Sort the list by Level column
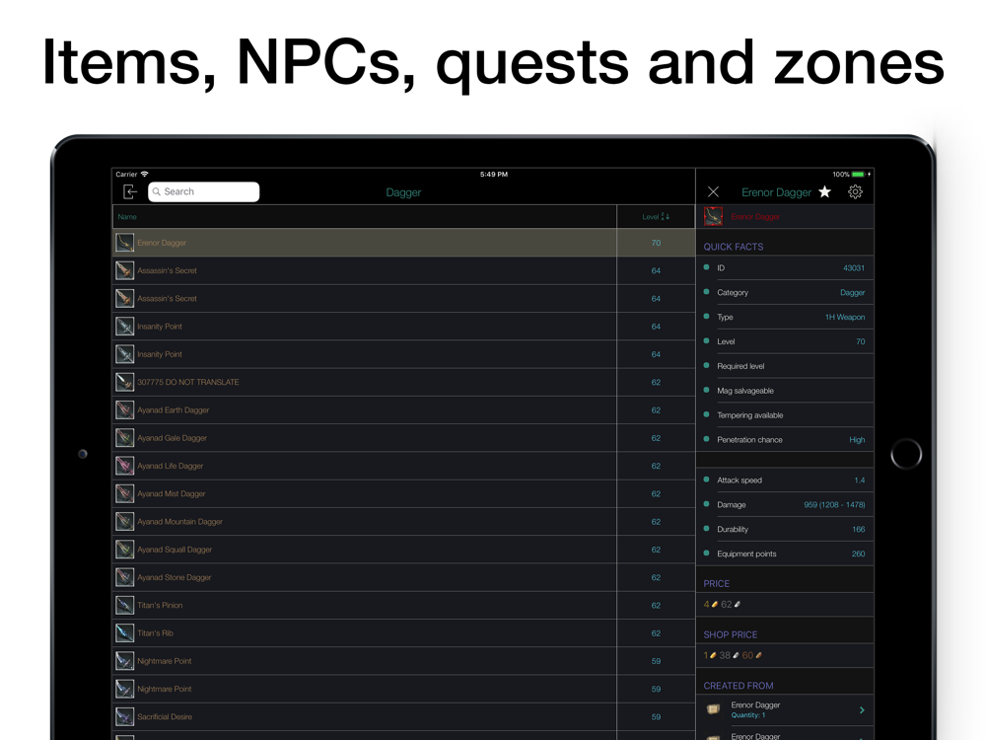986x740 pixels. 656,216
